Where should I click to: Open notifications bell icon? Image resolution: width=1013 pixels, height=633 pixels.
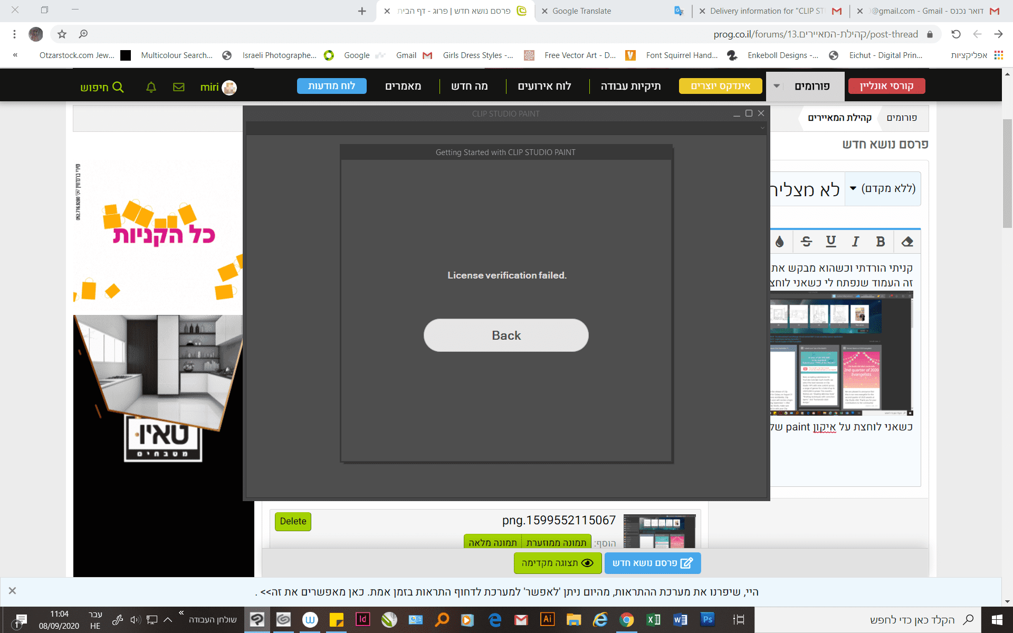coord(151,87)
